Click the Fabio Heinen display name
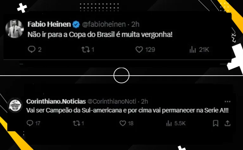 (x=49, y=24)
